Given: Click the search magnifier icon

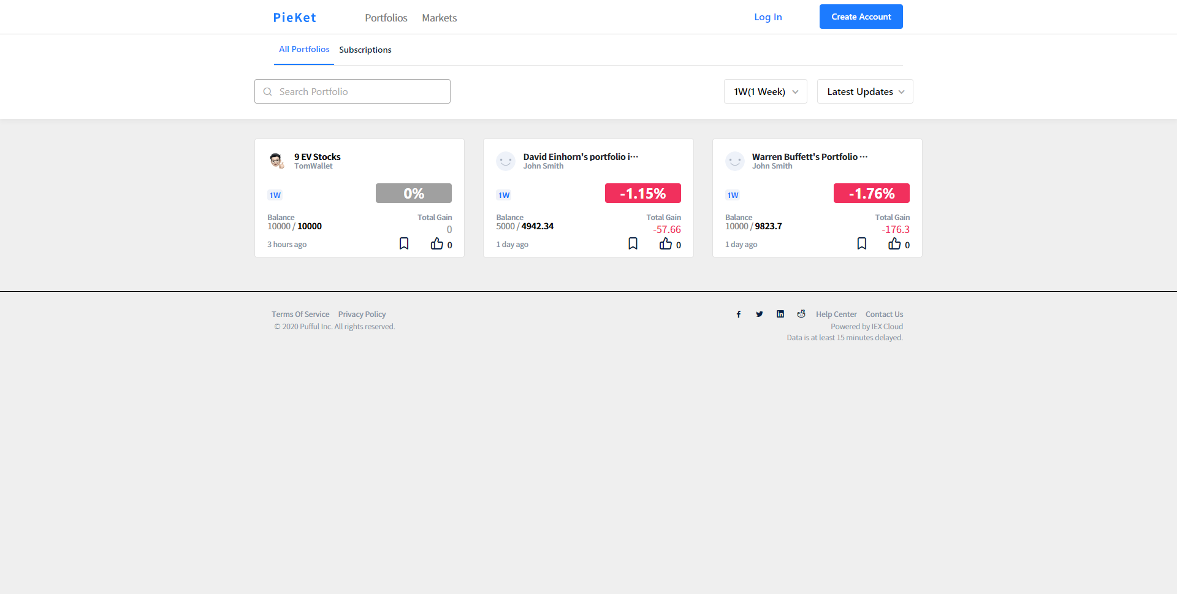Looking at the screenshot, I should click(x=267, y=92).
